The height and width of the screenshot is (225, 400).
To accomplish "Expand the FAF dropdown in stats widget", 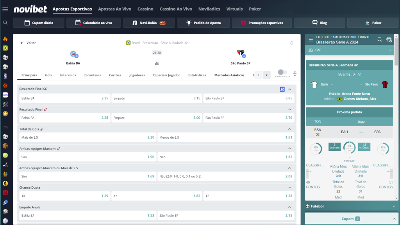I will (389, 50).
